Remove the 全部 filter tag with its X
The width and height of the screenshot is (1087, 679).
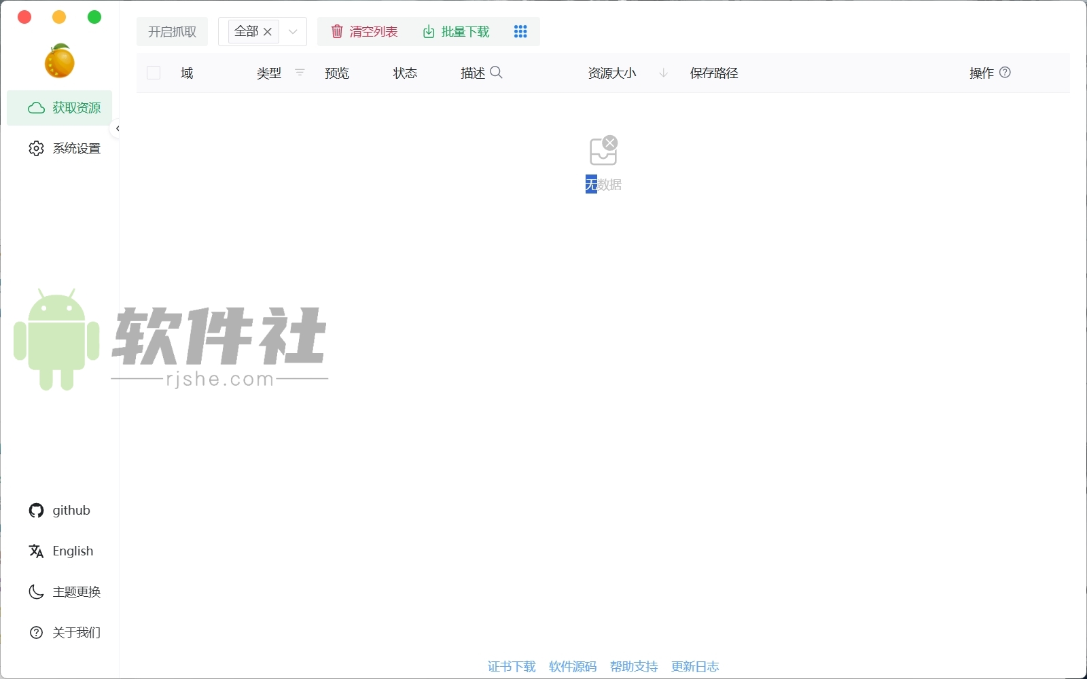tap(268, 32)
